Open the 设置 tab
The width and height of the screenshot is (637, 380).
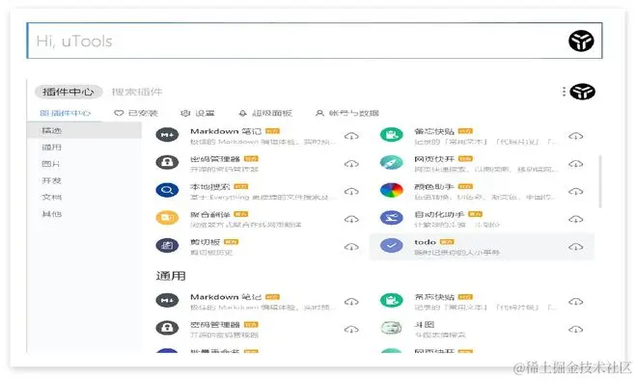(198, 113)
